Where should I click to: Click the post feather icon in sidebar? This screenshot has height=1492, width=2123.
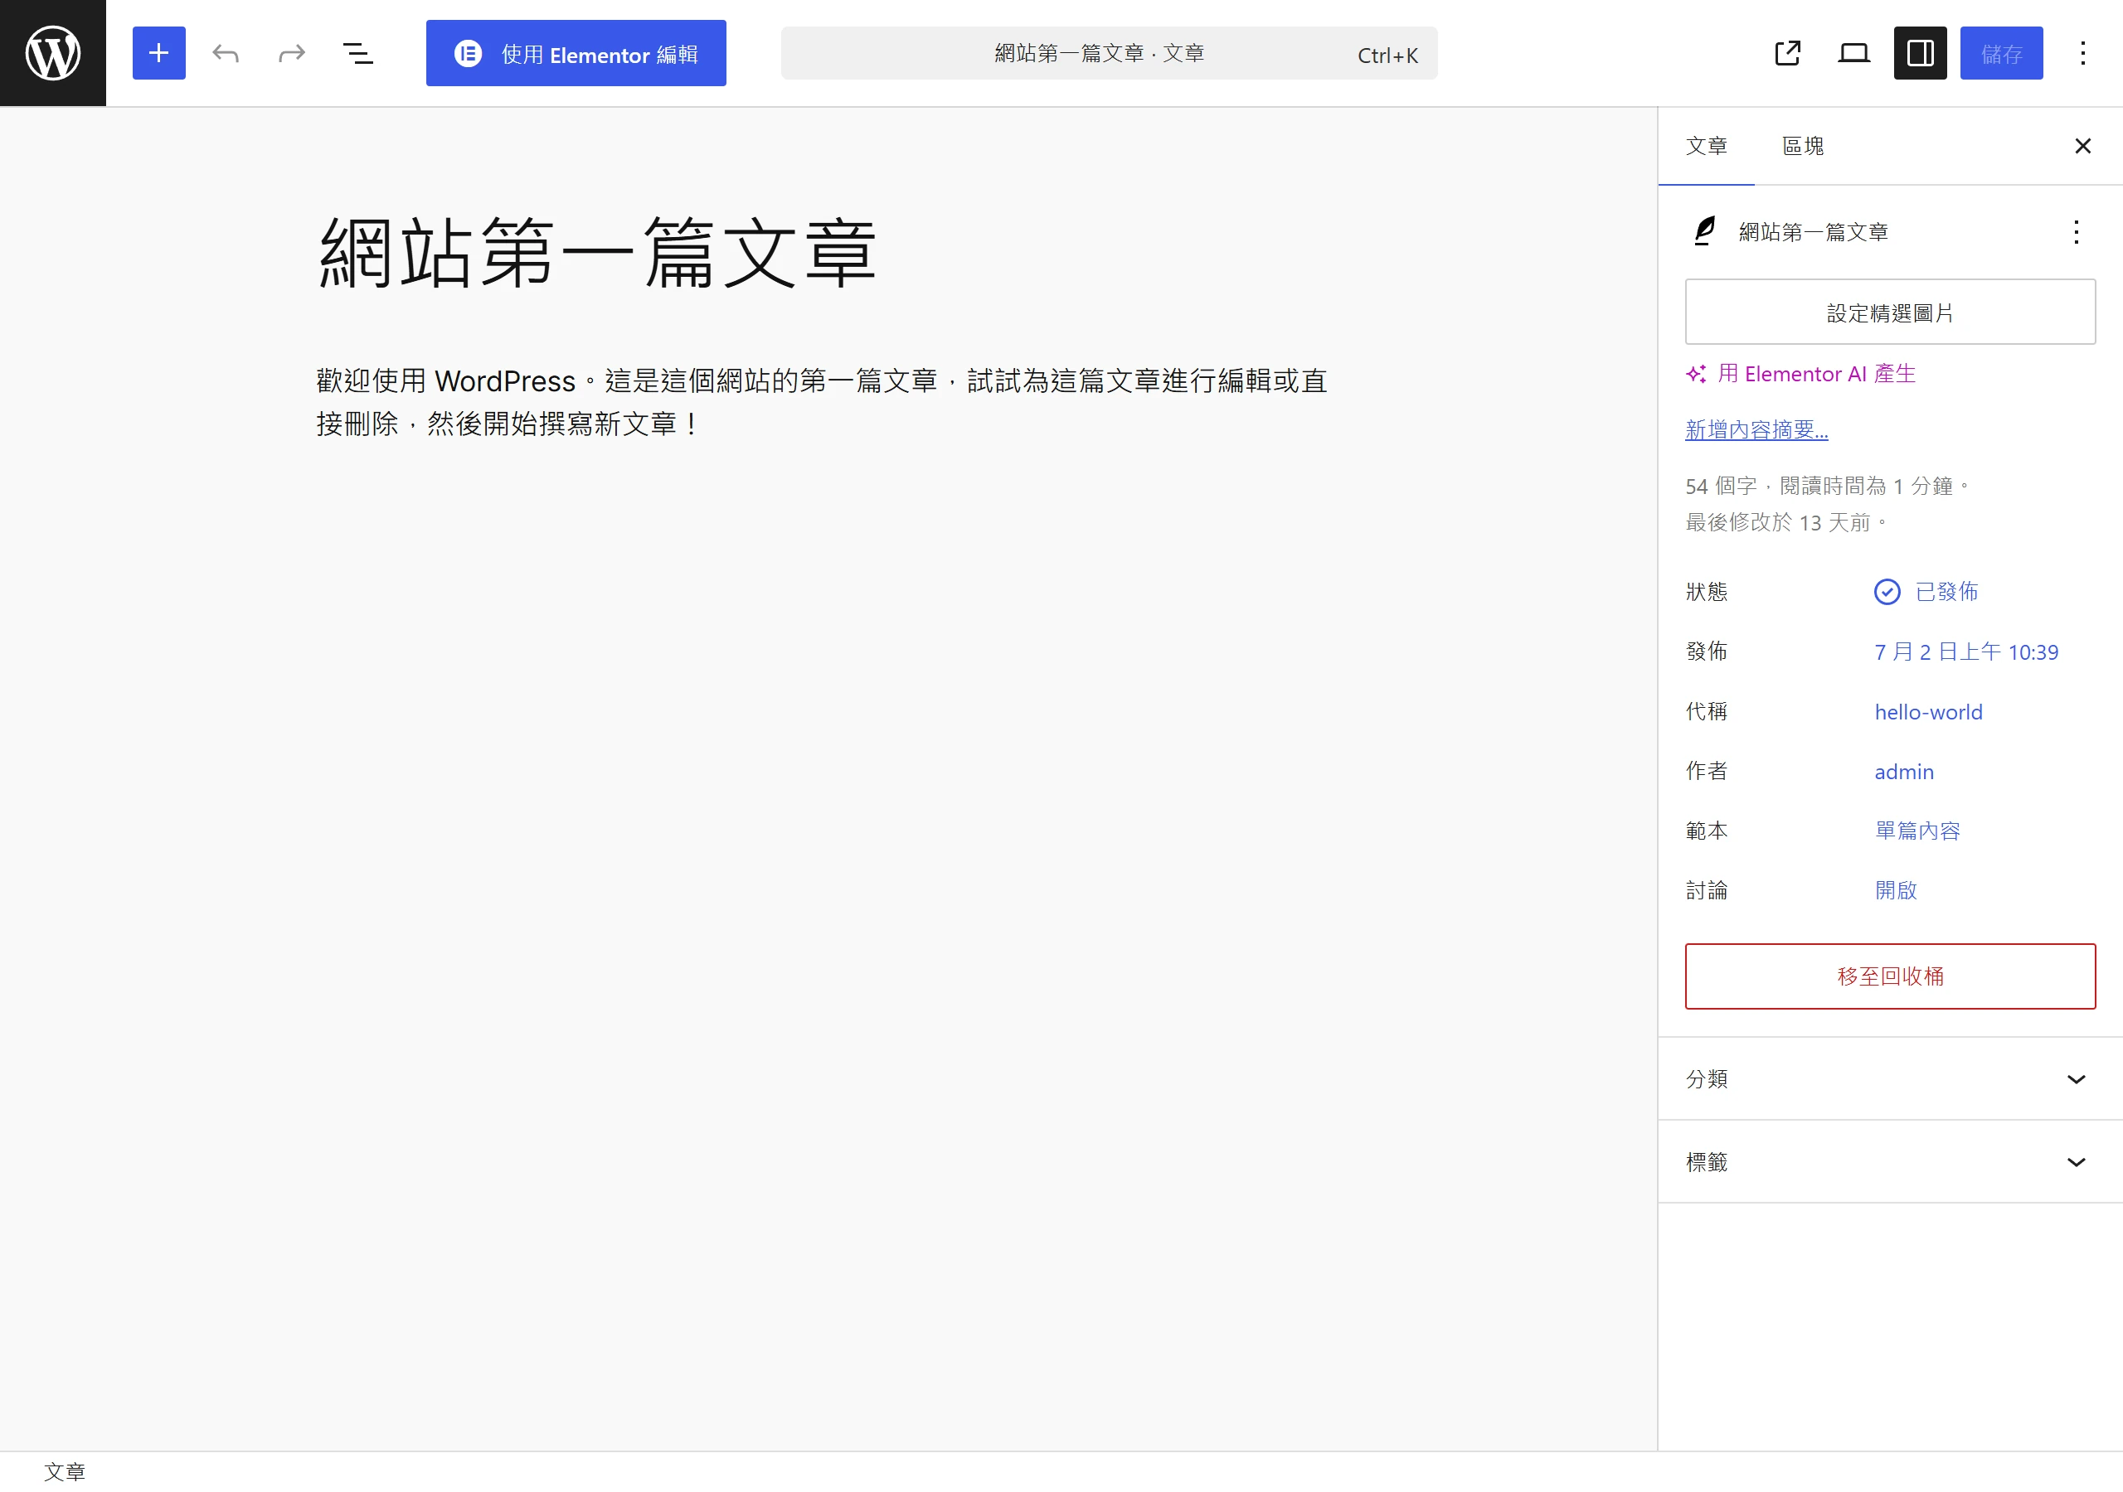tap(1704, 231)
